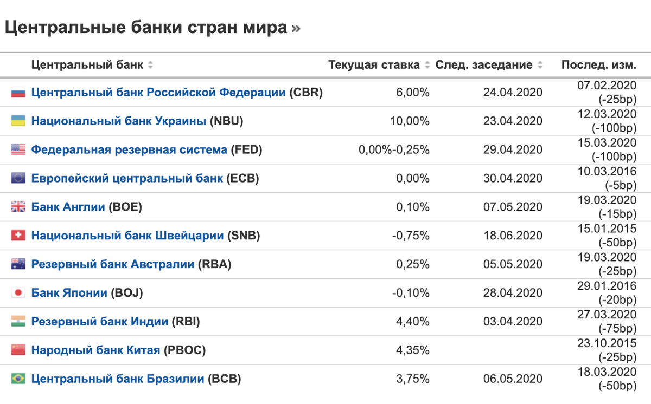
Task: Click the United States flag icon
Action: pos(18,150)
